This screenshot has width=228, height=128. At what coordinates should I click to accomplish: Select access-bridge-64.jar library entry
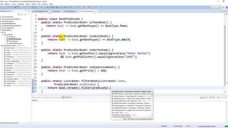(13, 61)
